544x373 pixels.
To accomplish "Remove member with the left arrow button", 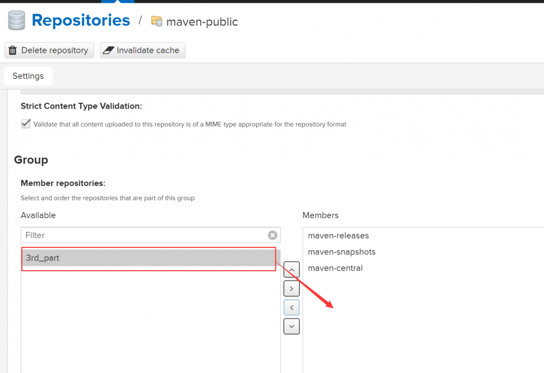I will click(x=292, y=308).
